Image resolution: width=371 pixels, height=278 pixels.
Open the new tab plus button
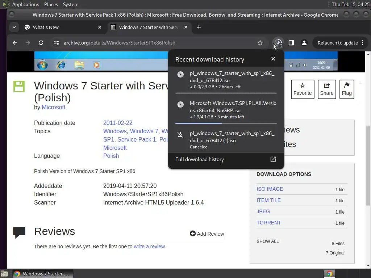199,27
